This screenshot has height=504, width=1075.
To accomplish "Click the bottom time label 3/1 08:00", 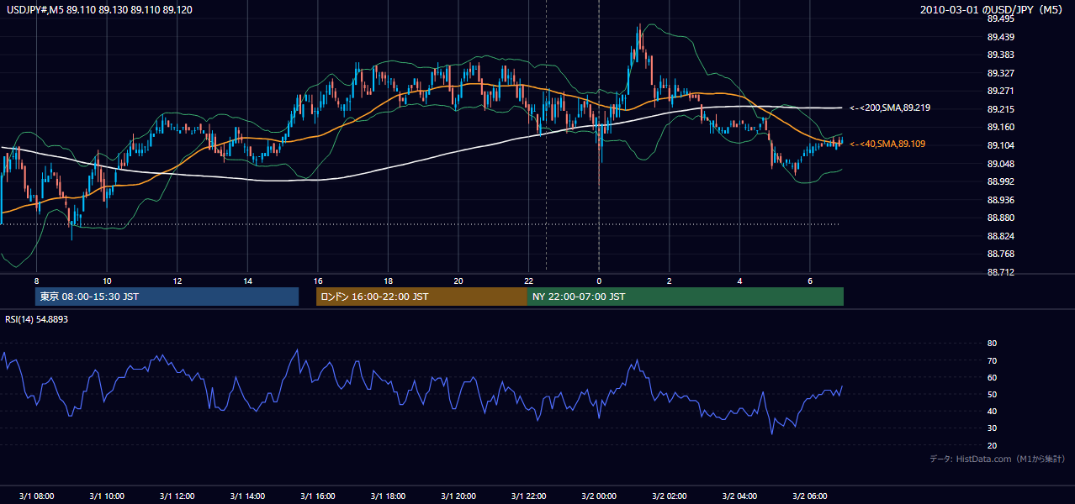I will (36, 496).
